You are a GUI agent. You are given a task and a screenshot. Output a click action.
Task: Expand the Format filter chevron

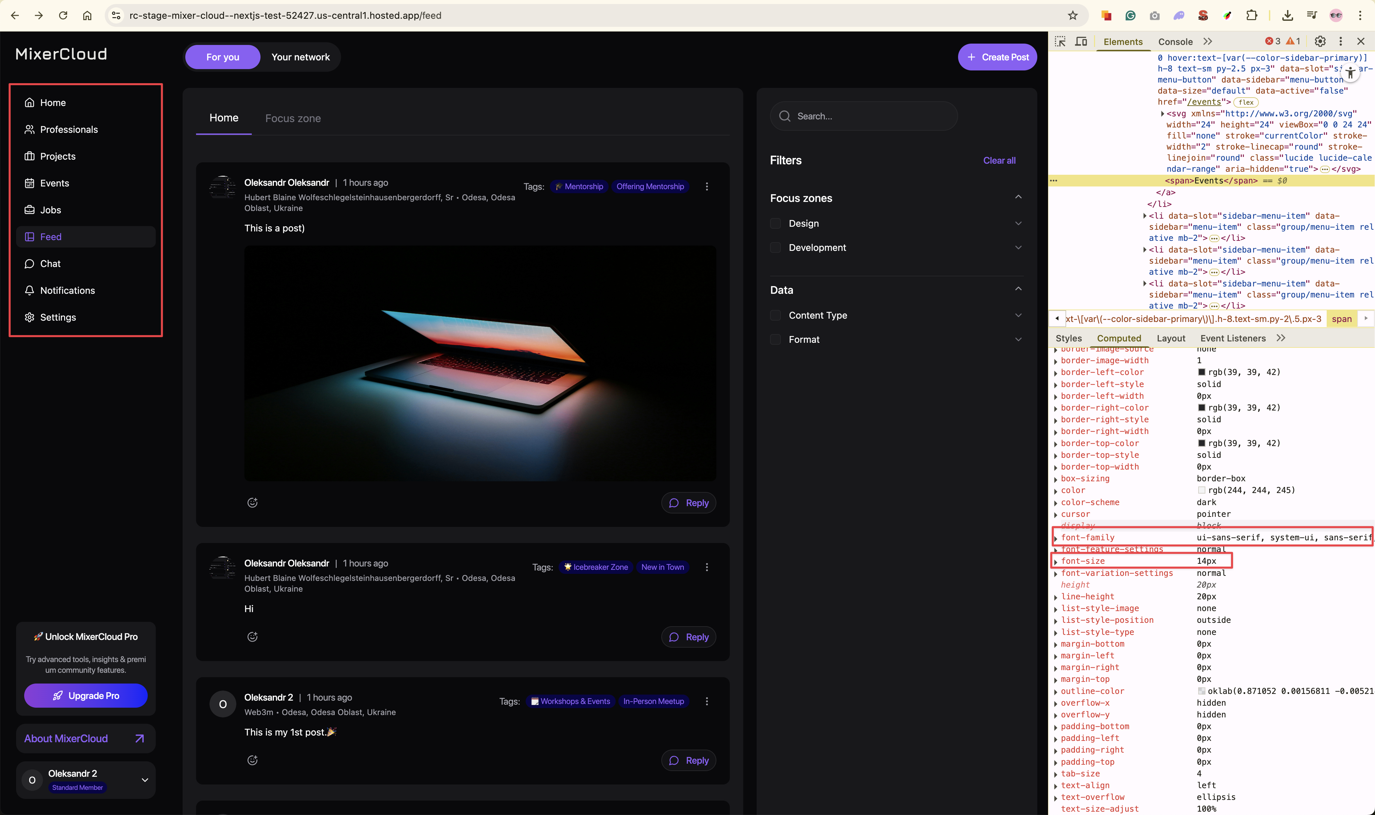tap(1018, 339)
